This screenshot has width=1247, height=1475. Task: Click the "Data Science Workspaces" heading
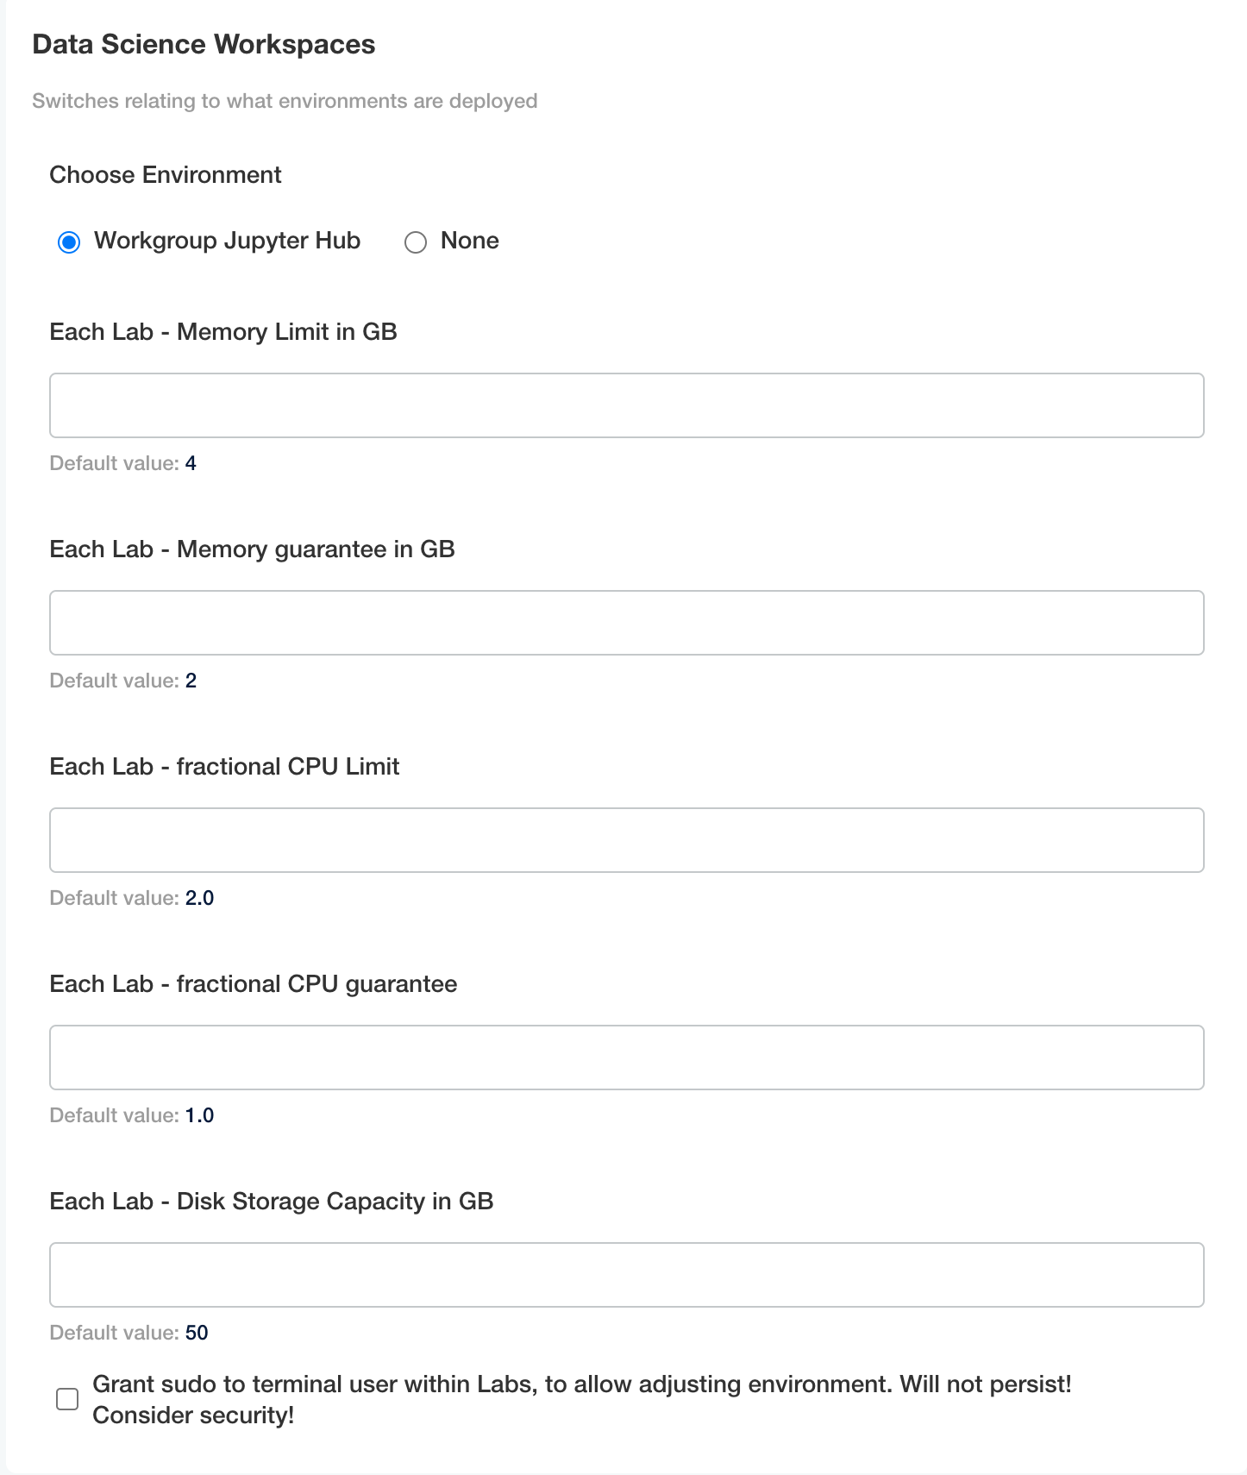pos(204,43)
